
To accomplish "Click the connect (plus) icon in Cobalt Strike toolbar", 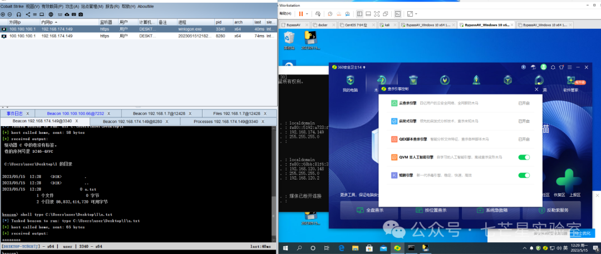I will coord(3,14).
